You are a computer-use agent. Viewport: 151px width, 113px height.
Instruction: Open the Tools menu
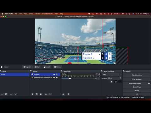coord(56,14)
